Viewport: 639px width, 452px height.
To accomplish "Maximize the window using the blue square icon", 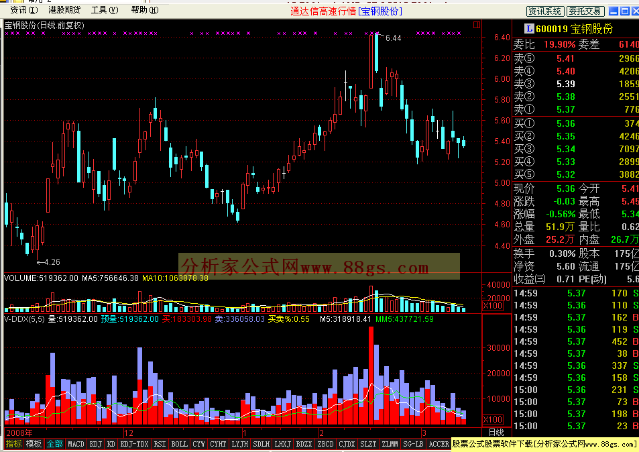I will [625, 11].
